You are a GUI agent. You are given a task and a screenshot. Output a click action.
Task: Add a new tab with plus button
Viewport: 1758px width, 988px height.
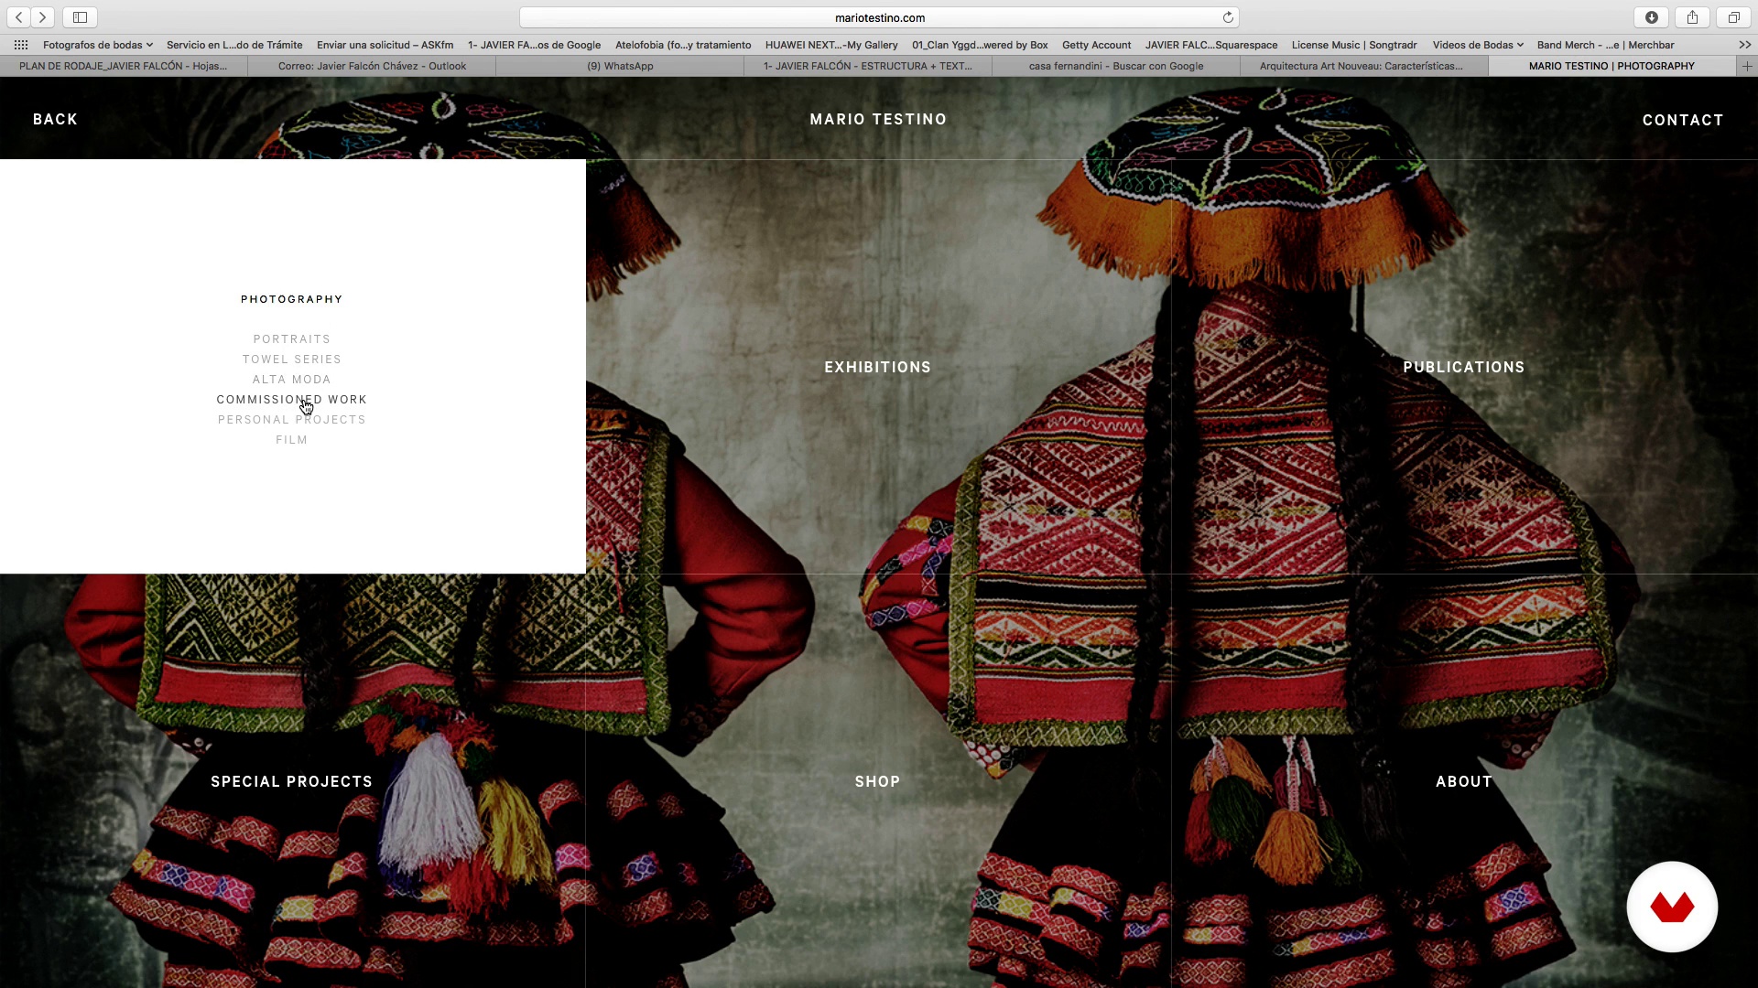pos(1747,66)
